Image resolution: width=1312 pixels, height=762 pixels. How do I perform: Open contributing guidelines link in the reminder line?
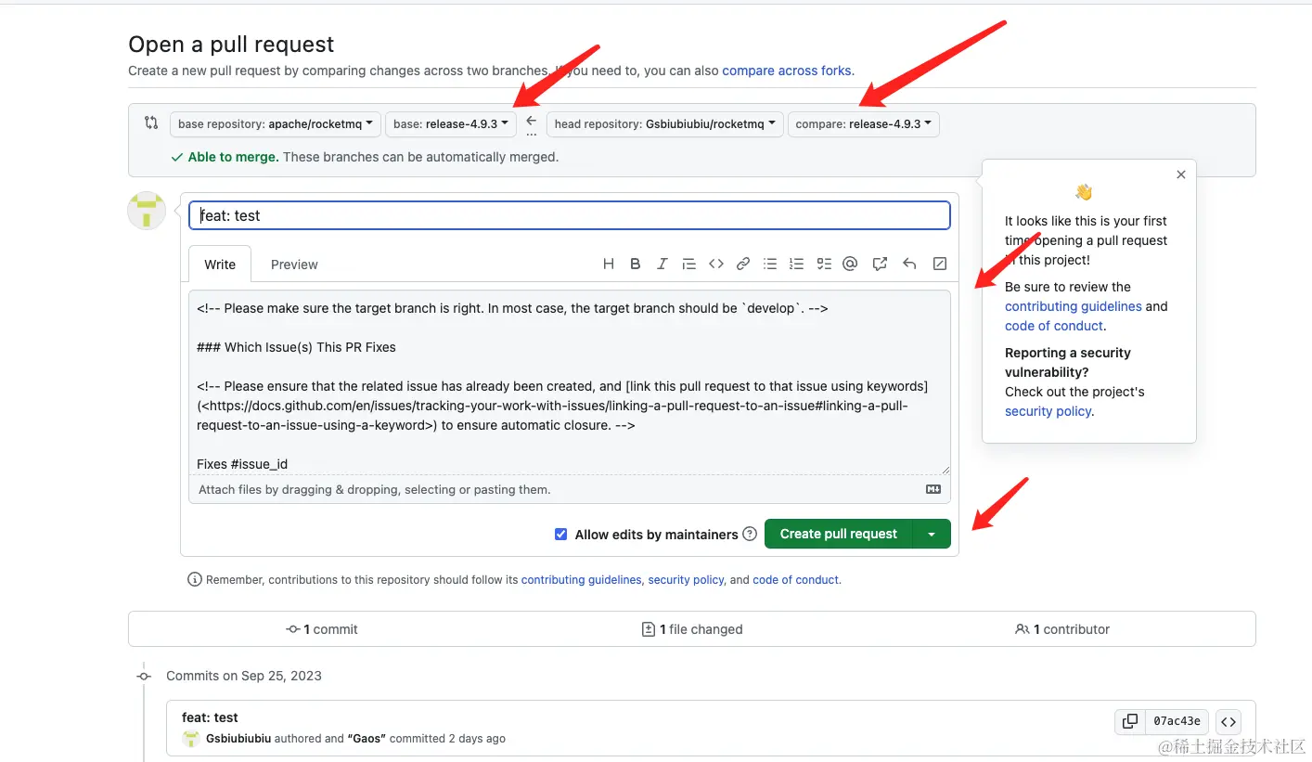(x=581, y=579)
